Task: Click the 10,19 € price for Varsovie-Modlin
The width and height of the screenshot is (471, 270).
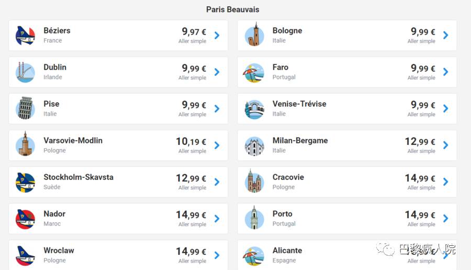Action: tap(191, 141)
